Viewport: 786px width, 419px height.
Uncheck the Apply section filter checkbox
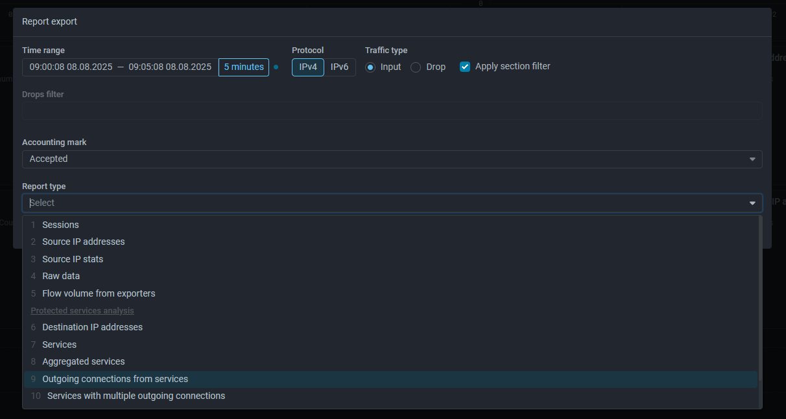tap(465, 67)
